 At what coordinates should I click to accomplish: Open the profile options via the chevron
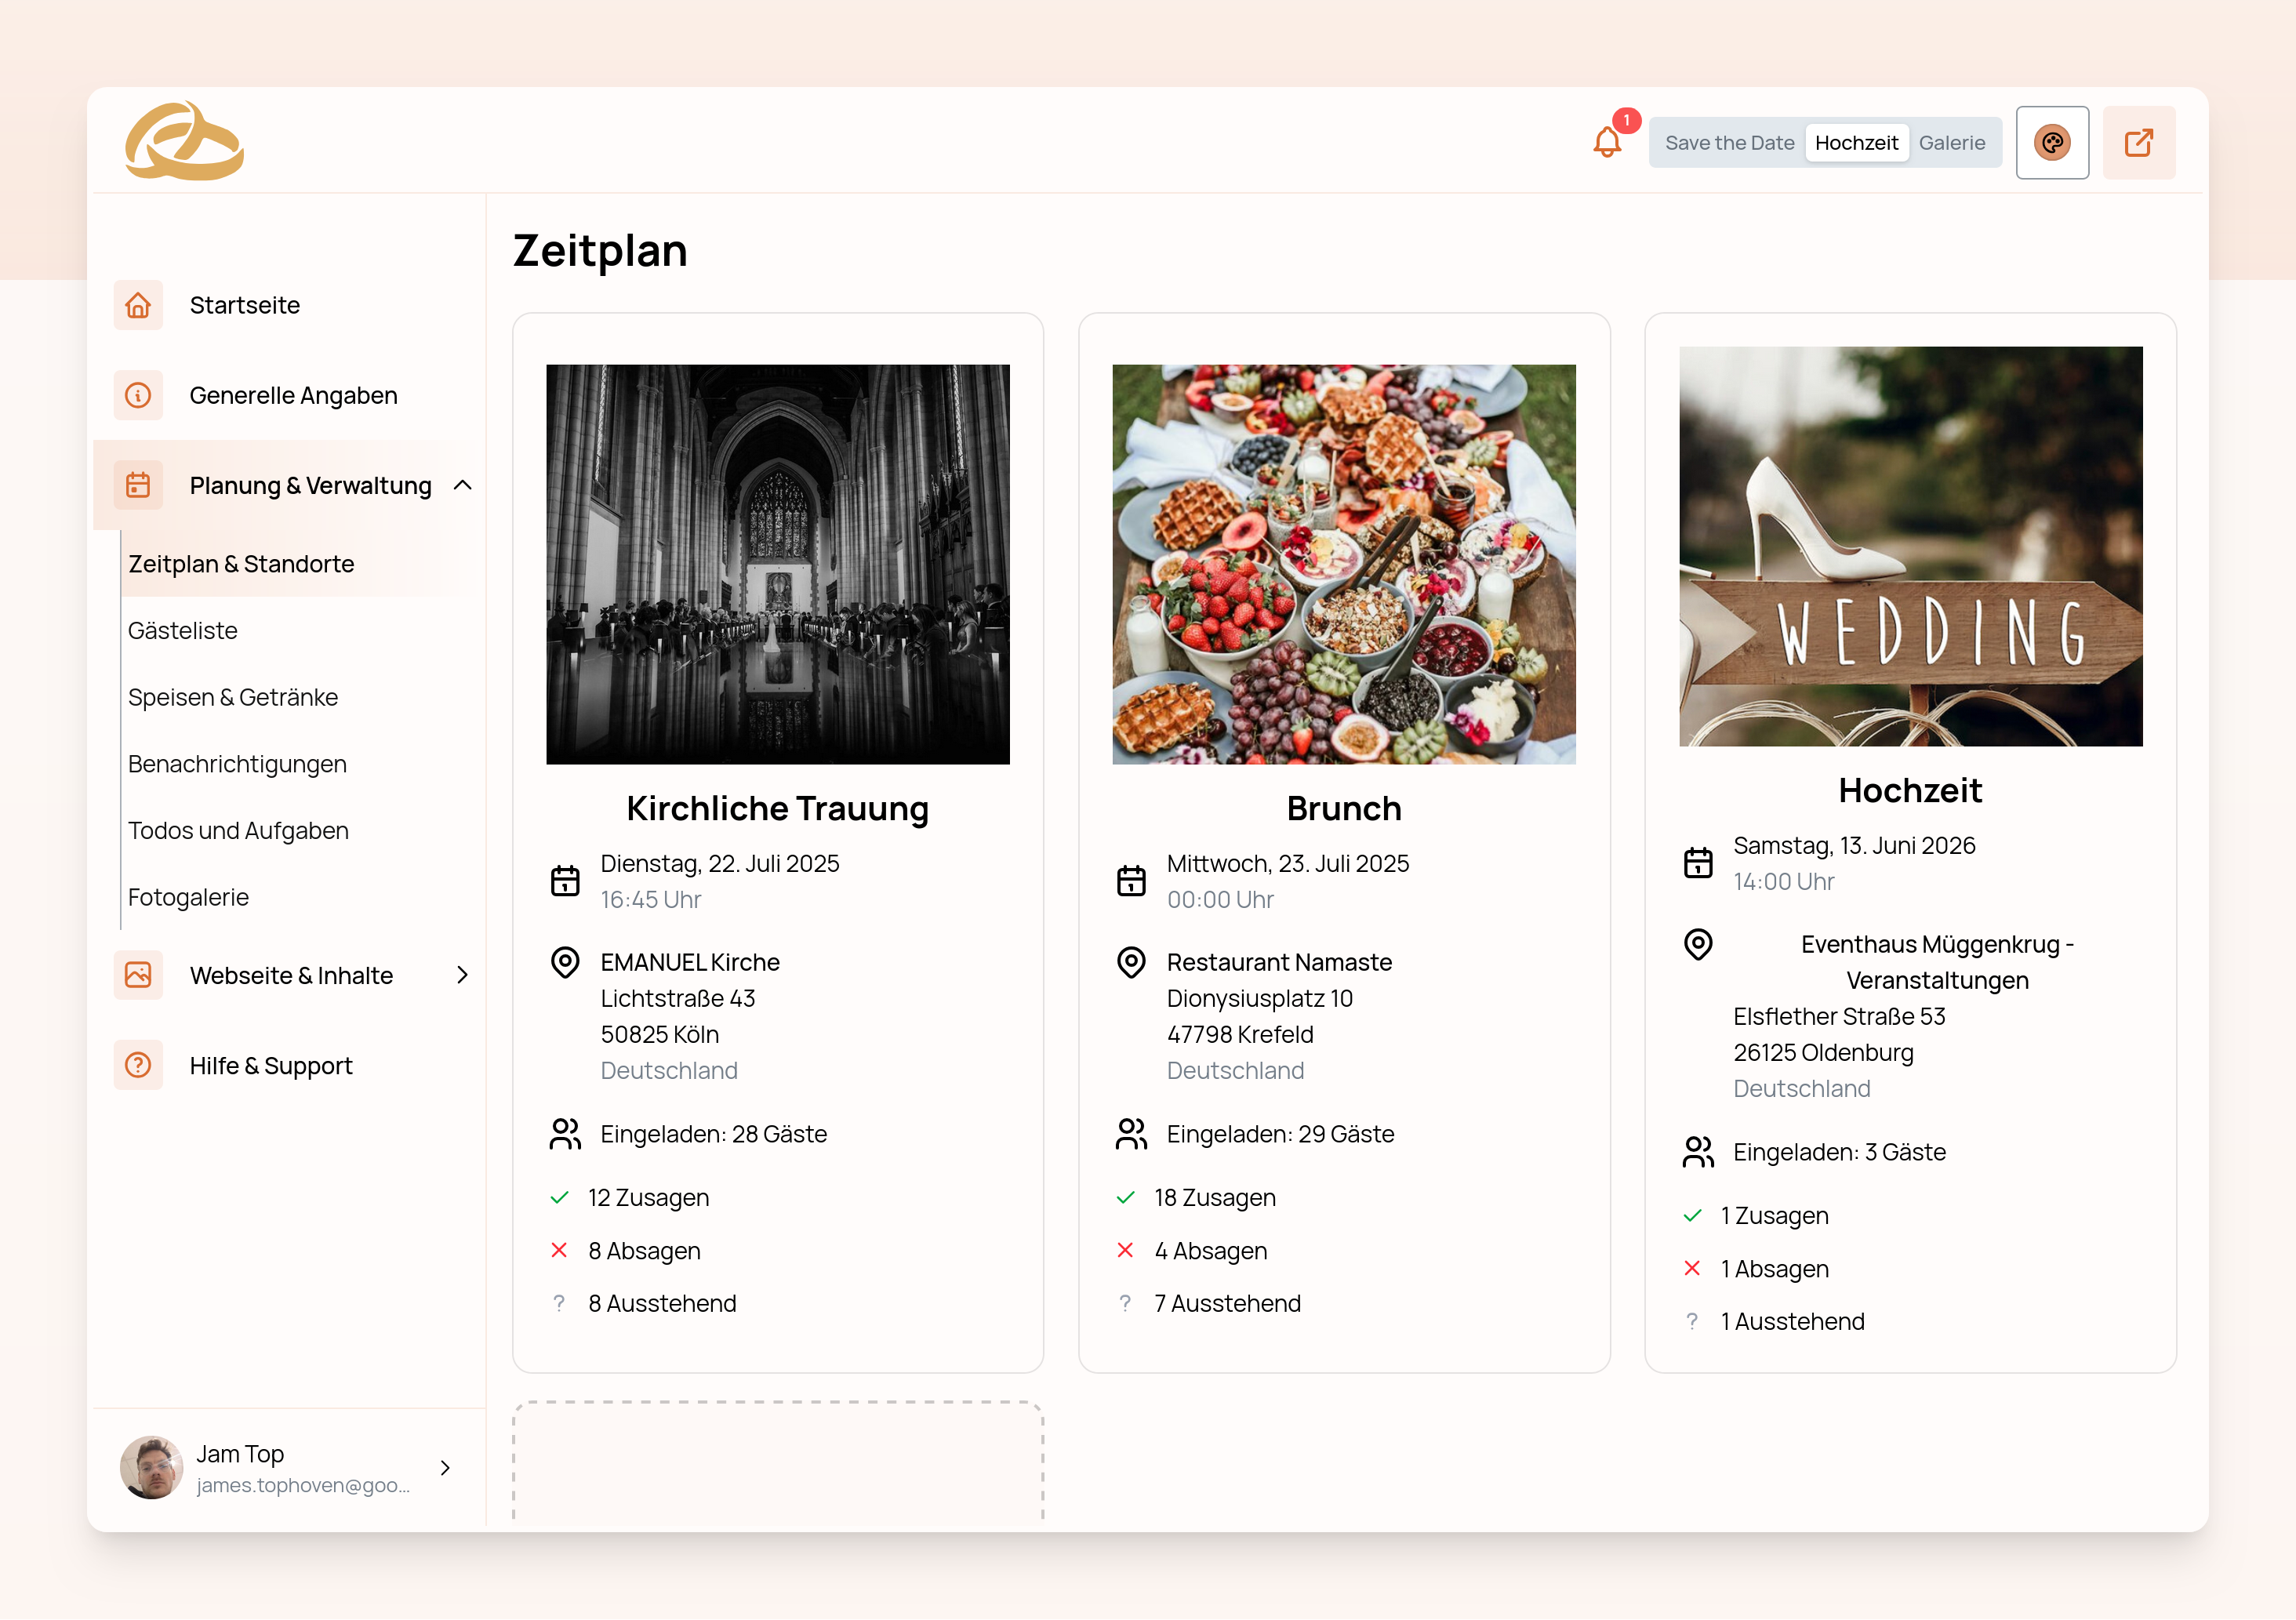445,1468
